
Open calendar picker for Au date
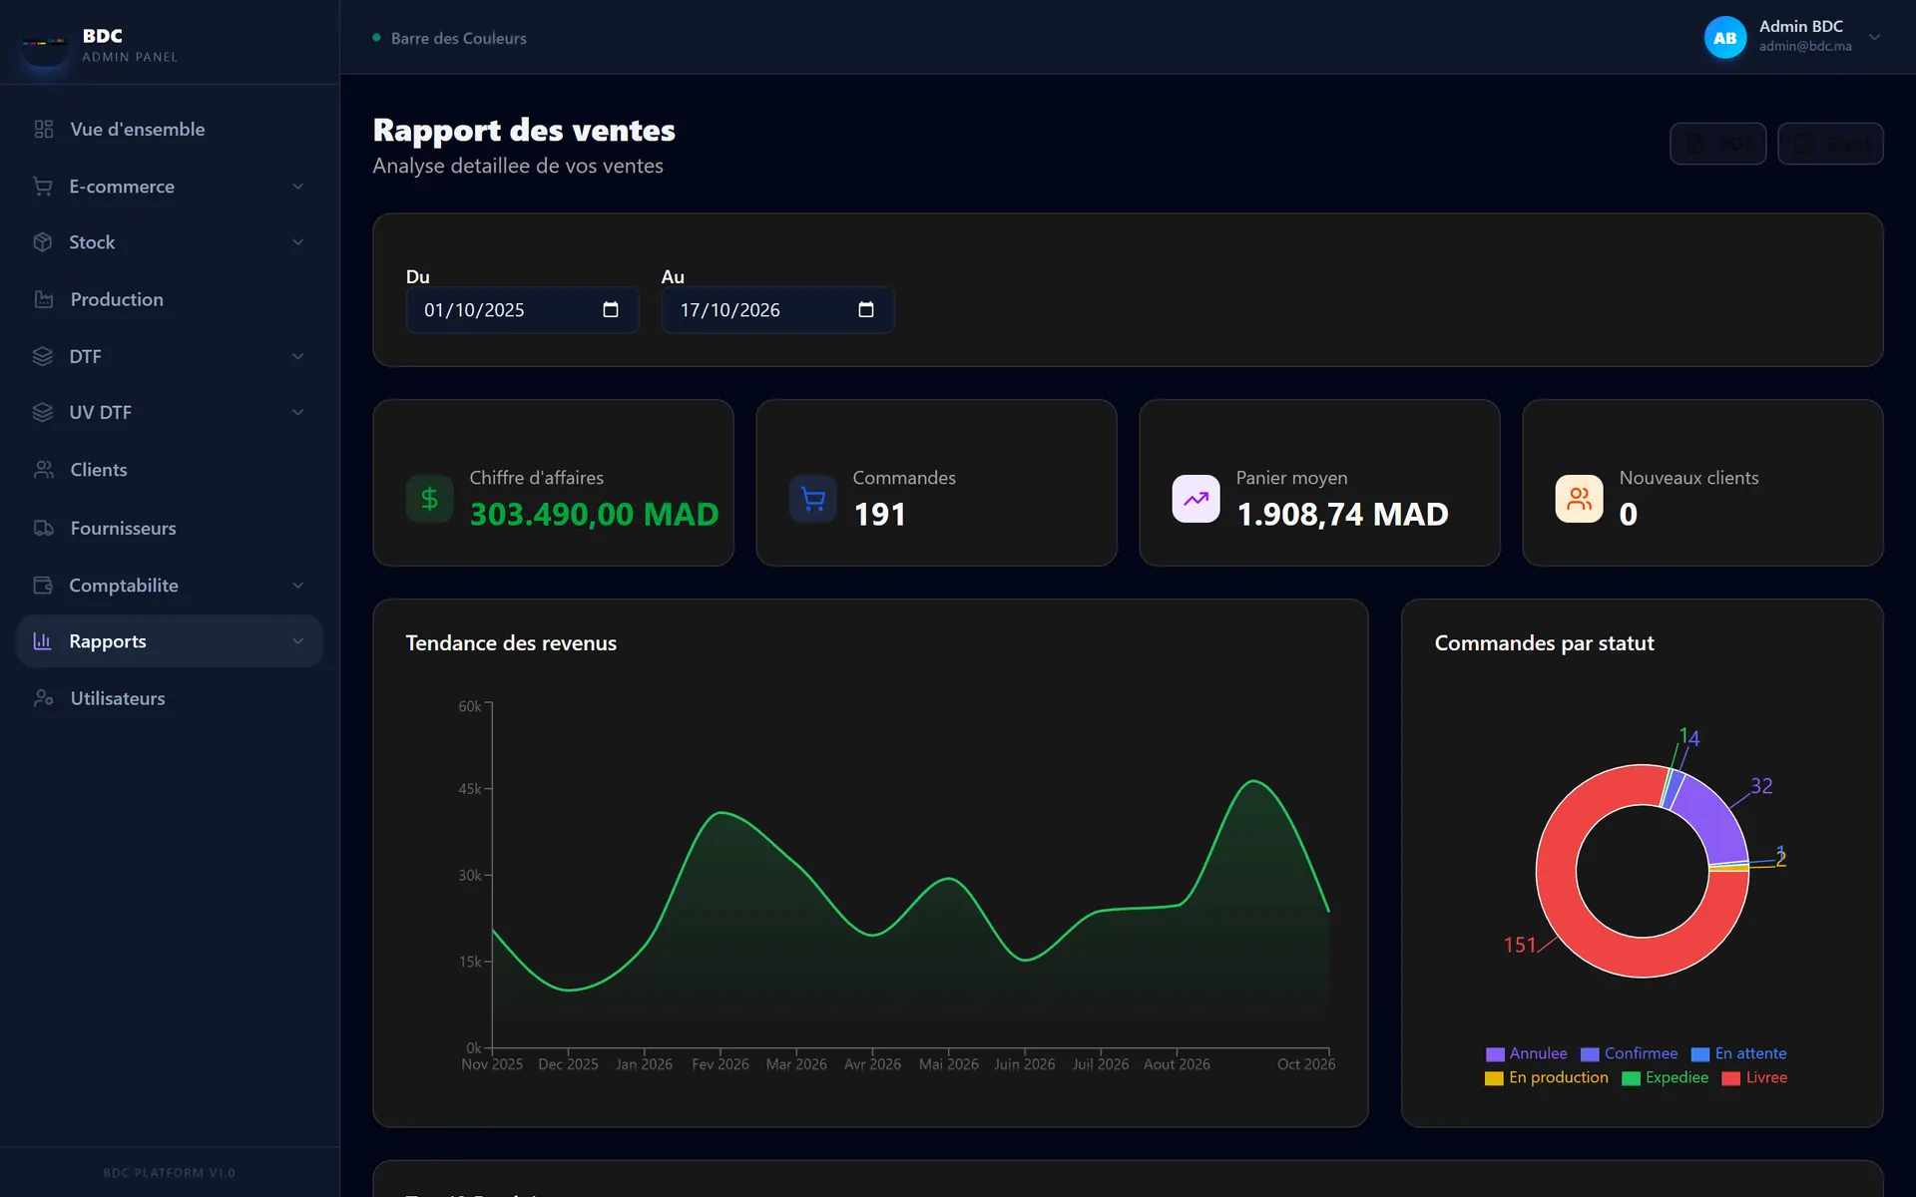tap(866, 310)
